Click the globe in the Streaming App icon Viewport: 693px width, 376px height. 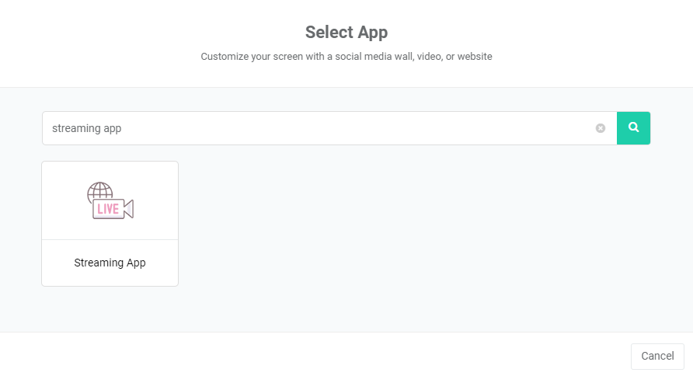(99, 191)
